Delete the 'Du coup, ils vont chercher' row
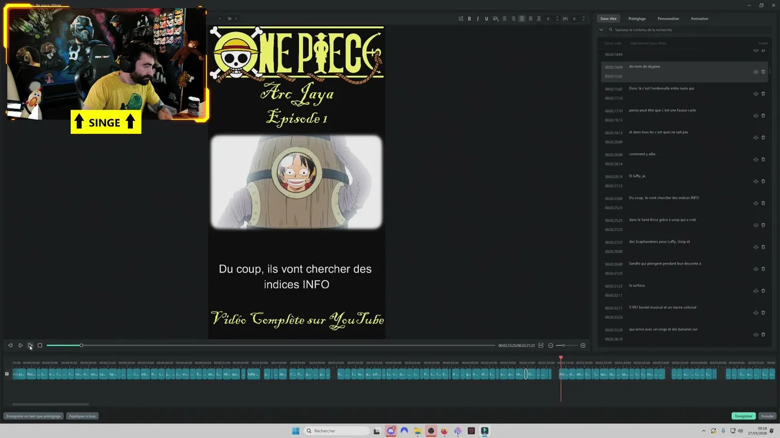The image size is (780, 438). click(x=763, y=203)
